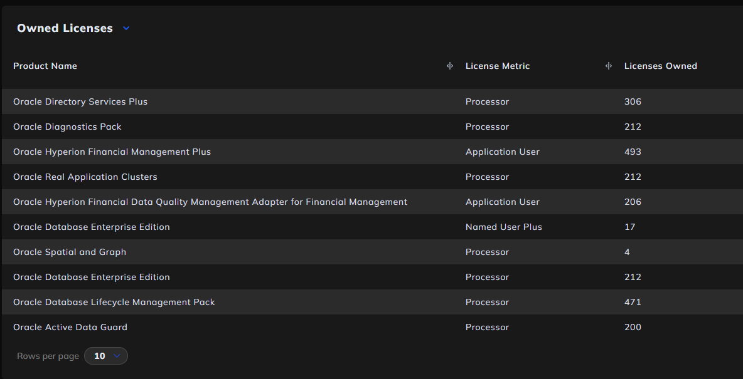Click licenses owned value 17
743x379 pixels.
[x=630, y=227]
